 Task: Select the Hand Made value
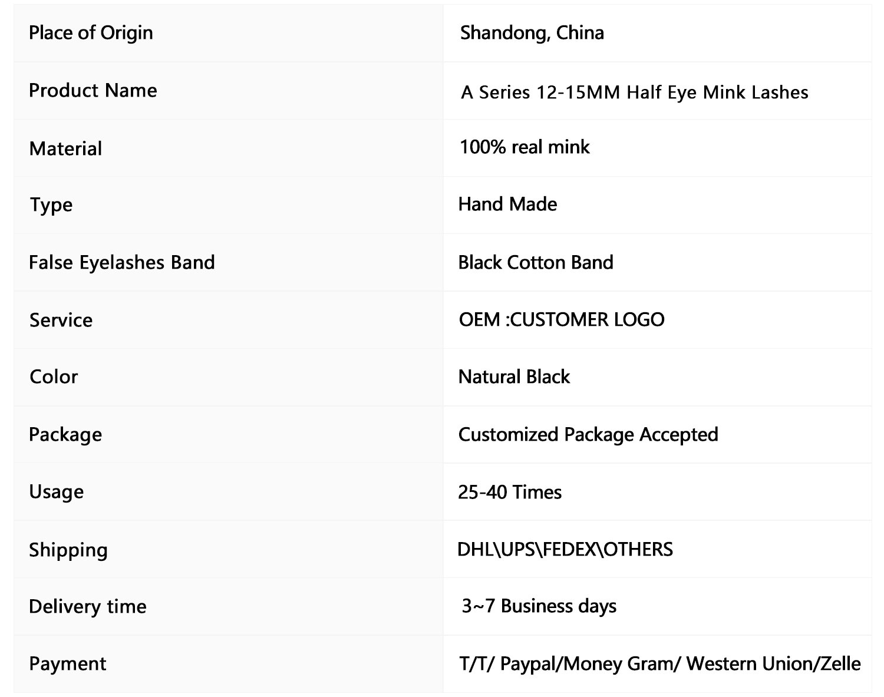[x=507, y=204]
